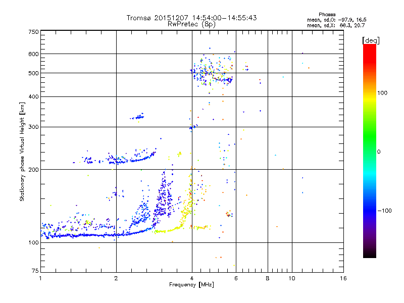Click the y-axis tick label '500'
This screenshot has width=404, height=303.
coord(33,73)
